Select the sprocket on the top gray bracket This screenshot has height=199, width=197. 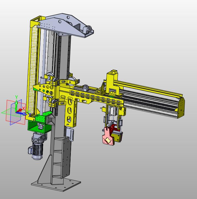point(89,30)
